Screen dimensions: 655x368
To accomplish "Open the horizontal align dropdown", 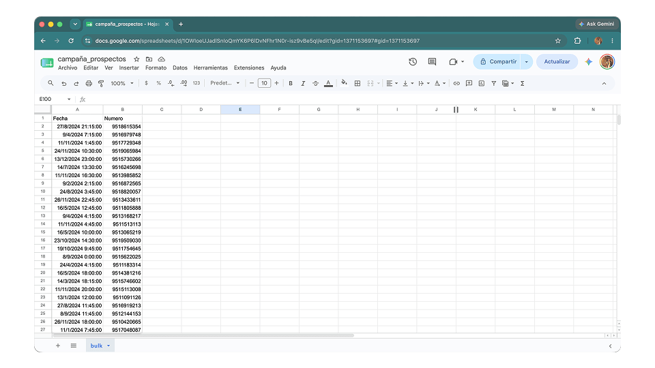I will point(392,83).
